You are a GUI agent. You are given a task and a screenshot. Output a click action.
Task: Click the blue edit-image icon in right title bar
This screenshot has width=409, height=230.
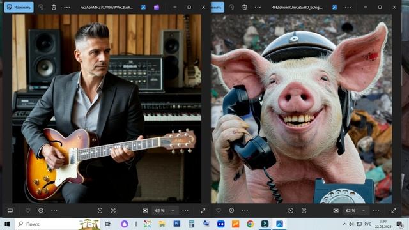click(334, 7)
